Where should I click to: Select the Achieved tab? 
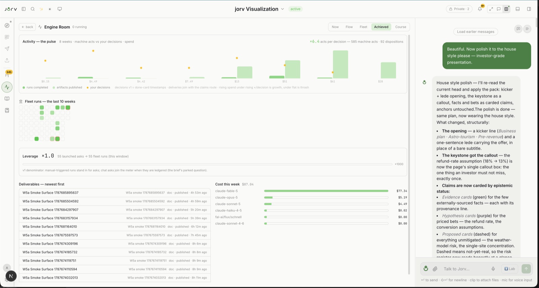pos(381,27)
